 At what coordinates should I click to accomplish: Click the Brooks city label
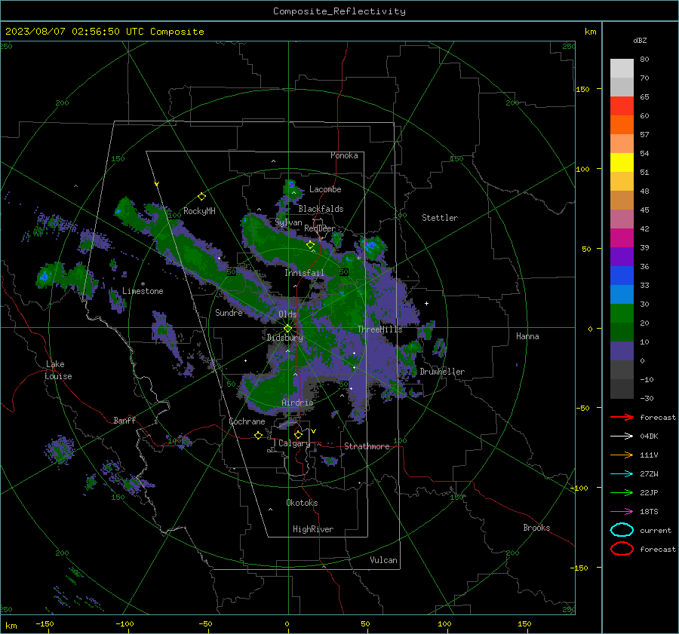click(x=536, y=528)
